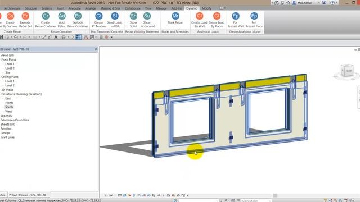The width and height of the screenshot is (360, 202).
Task: Expand the Revit Links node
Action: pyautogui.click(x=7, y=137)
